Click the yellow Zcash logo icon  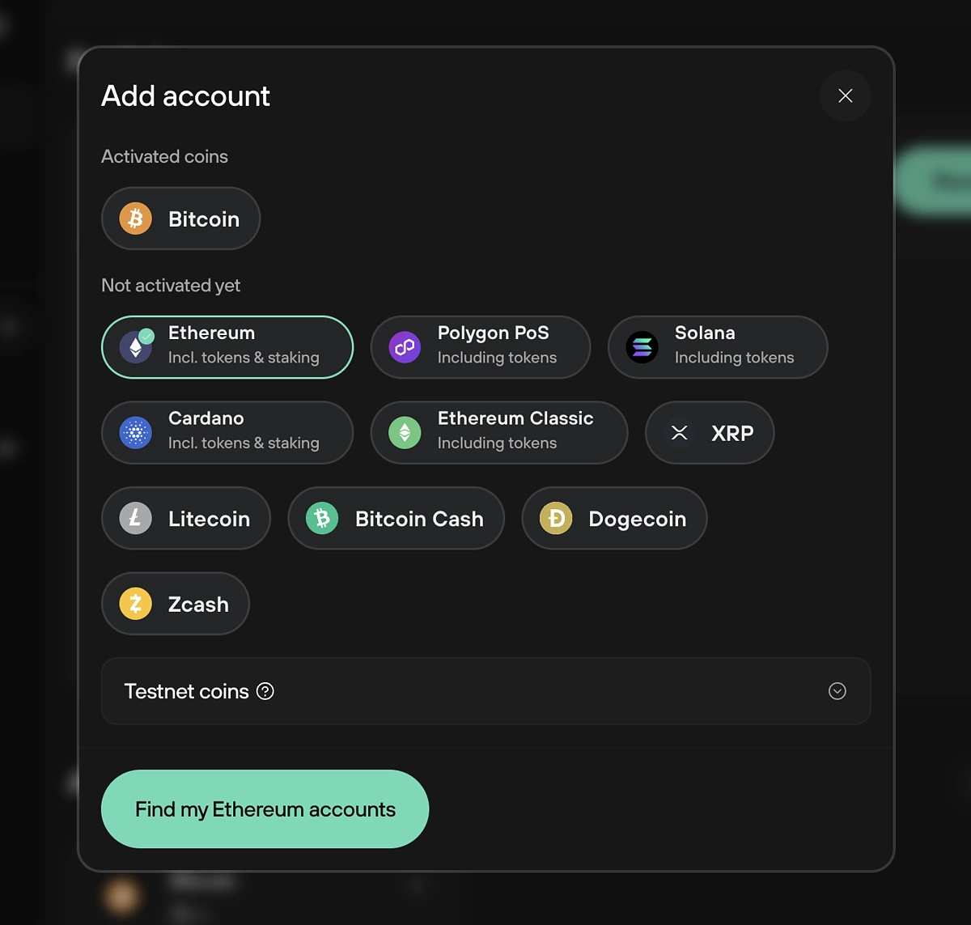[136, 604]
